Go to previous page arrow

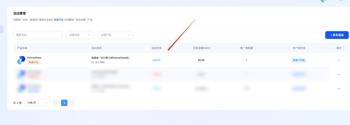click(x=56, y=103)
